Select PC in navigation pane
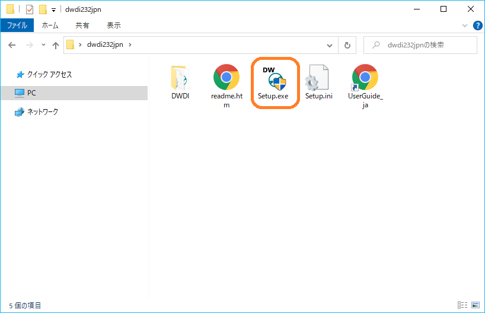 tap(74, 93)
